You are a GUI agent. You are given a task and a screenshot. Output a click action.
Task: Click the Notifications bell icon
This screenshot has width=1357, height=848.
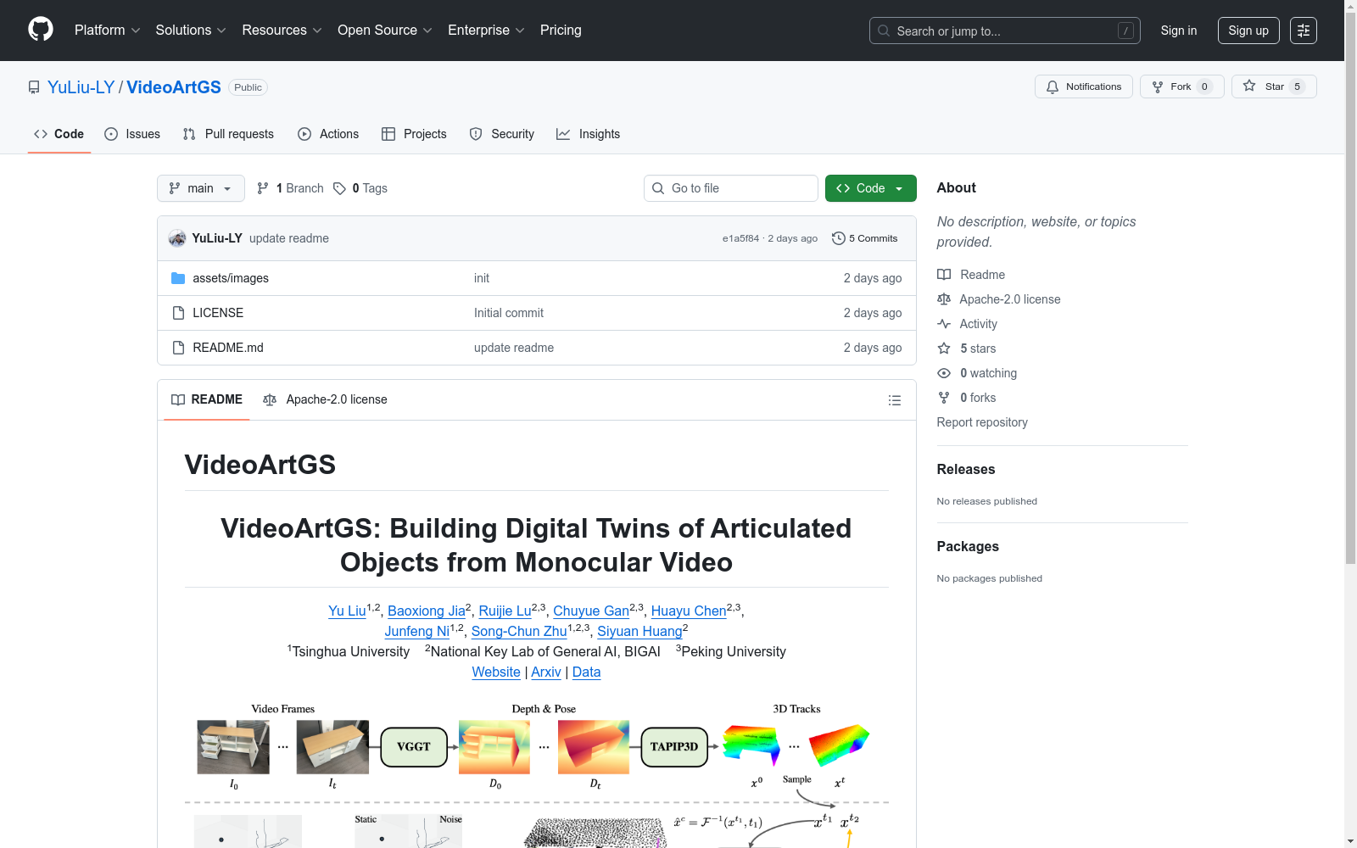pos(1053,86)
